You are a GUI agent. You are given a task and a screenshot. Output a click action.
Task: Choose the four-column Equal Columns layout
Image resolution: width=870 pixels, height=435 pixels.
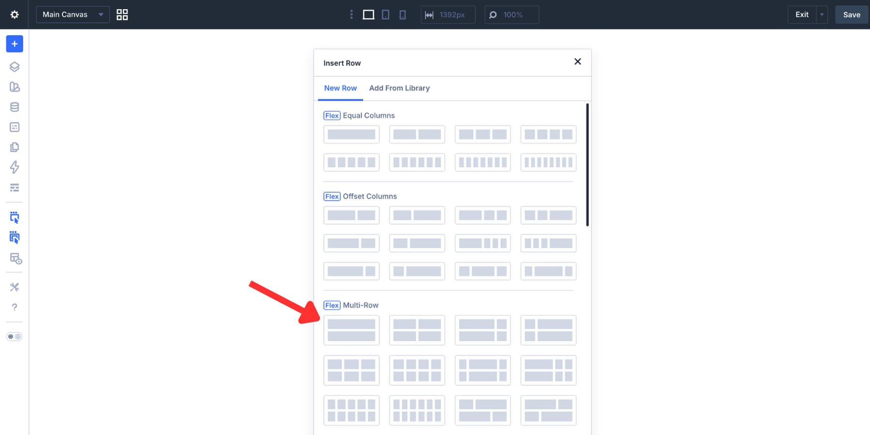pos(549,134)
